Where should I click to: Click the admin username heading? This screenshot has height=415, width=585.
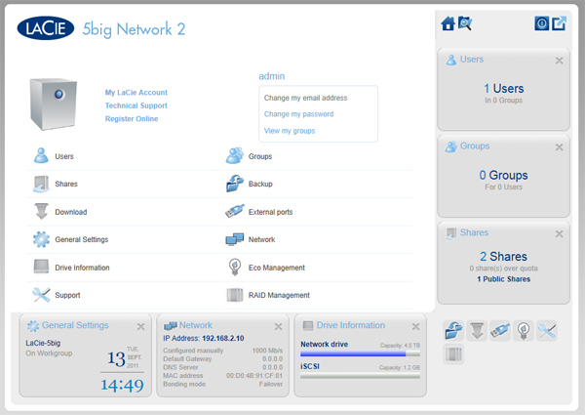coord(272,76)
